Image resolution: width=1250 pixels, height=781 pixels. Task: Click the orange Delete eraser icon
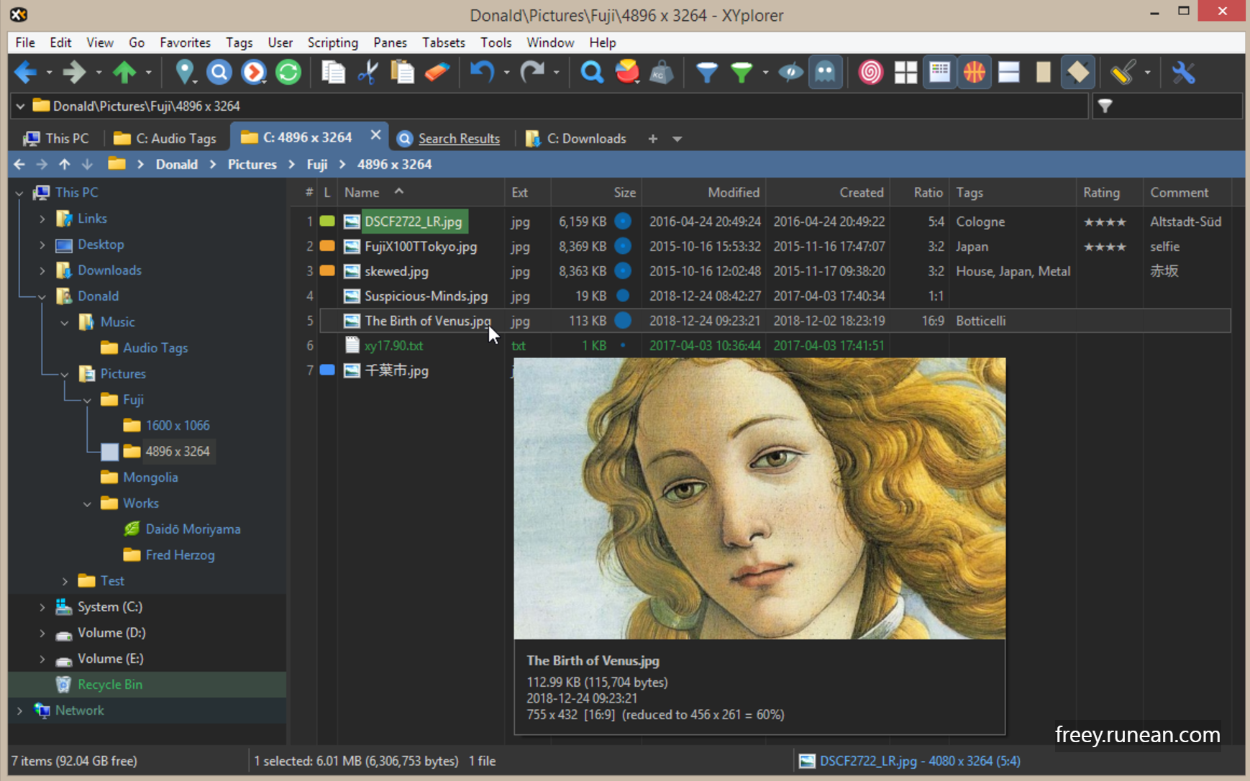(437, 72)
